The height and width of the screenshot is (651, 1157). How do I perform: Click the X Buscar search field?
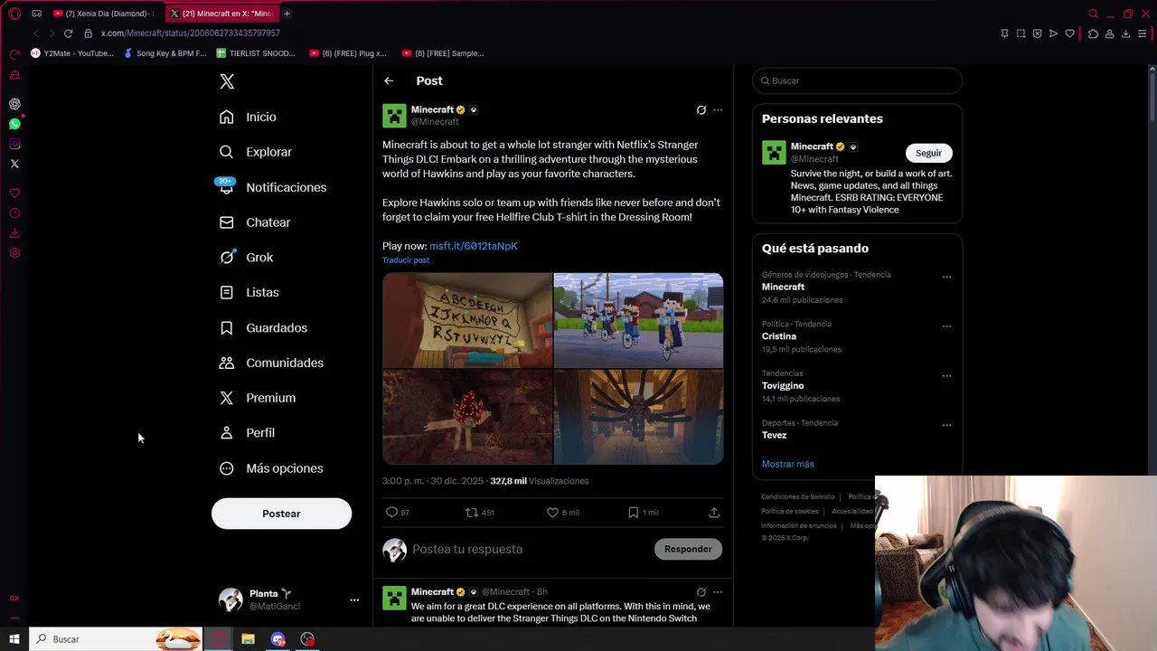pos(857,80)
